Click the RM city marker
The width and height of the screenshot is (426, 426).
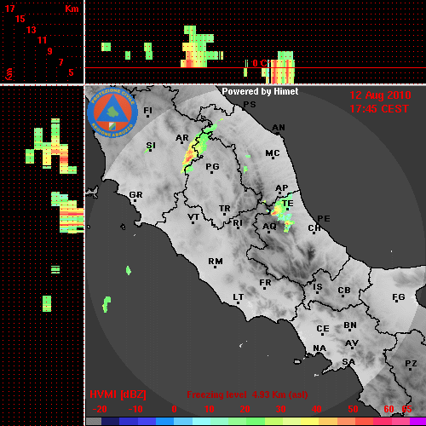(215, 267)
